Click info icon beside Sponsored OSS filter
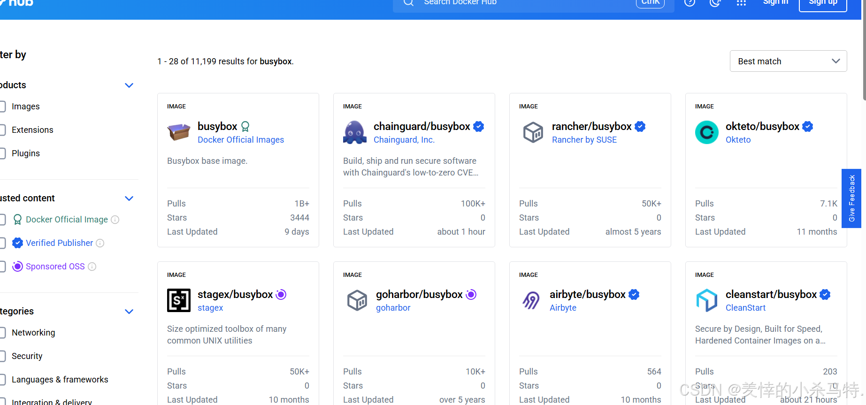 92,267
